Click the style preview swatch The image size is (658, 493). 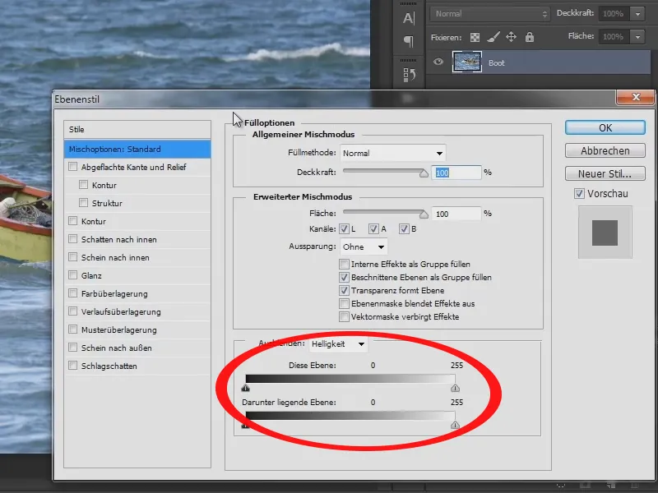[x=605, y=233]
